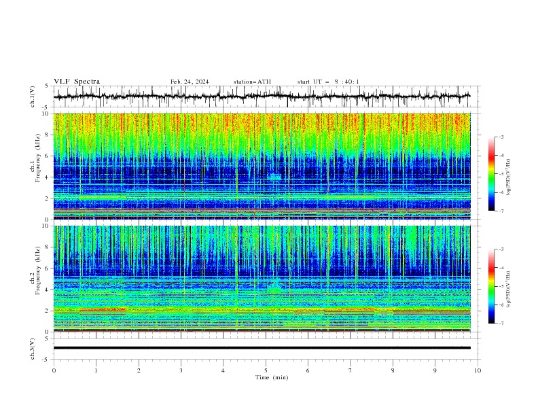Viewport: 538px width, 416px height.
Task: Click the ch.1 spectrogram "2" kHz tick label
Action: [48, 198]
